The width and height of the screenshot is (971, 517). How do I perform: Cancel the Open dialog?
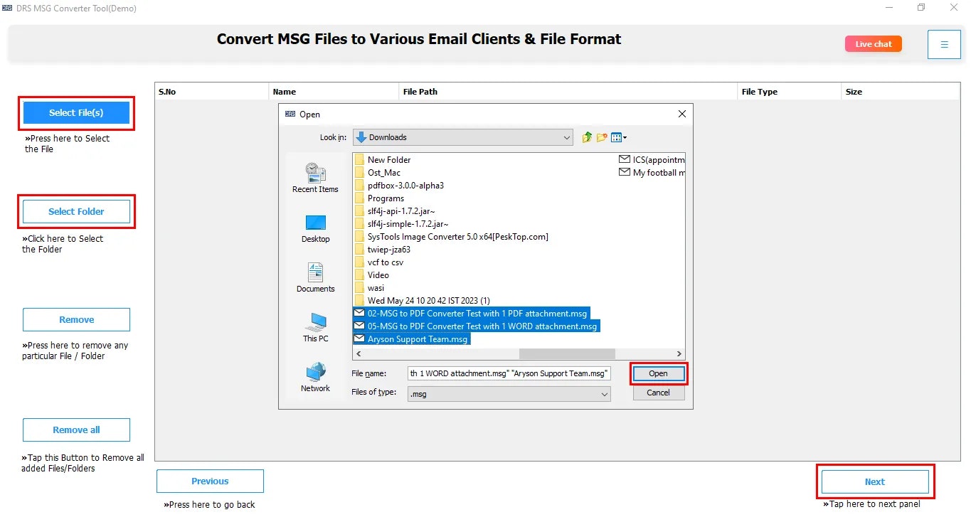[x=658, y=393]
